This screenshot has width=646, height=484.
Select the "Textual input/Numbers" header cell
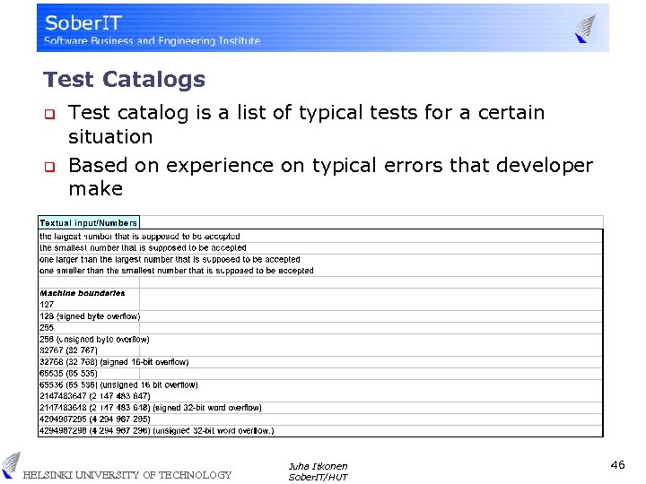(x=89, y=222)
